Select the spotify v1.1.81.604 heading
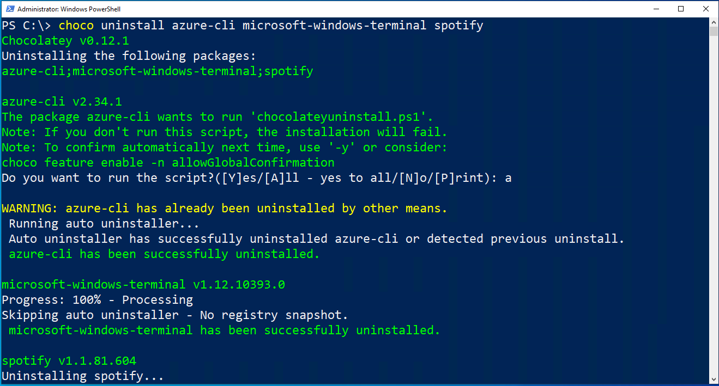The width and height of the screenshot is (719, 386). (x=68, y=360)
